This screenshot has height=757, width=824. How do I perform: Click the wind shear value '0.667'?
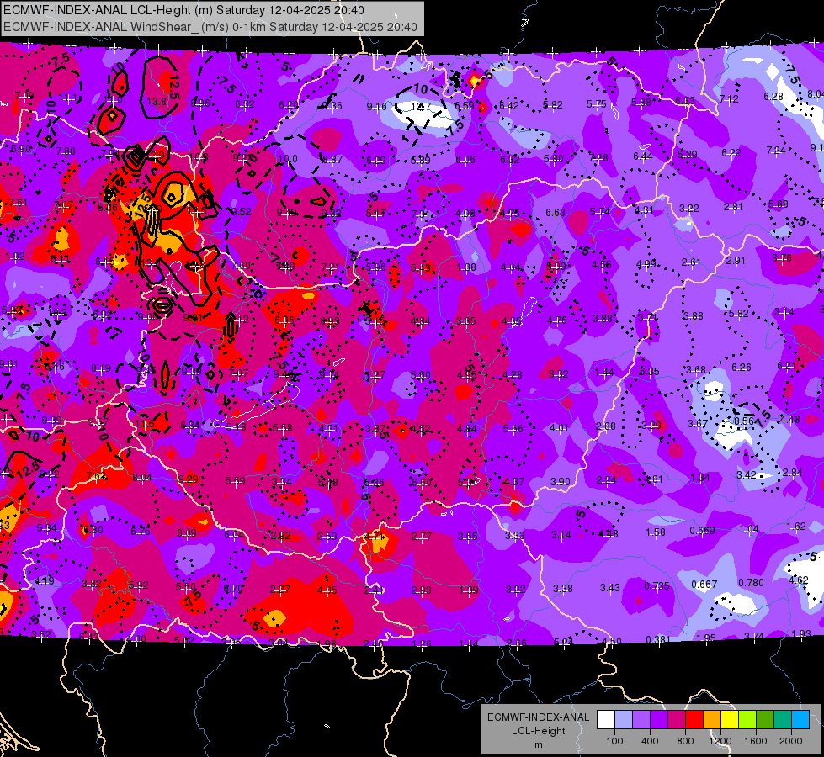(704, 585)
